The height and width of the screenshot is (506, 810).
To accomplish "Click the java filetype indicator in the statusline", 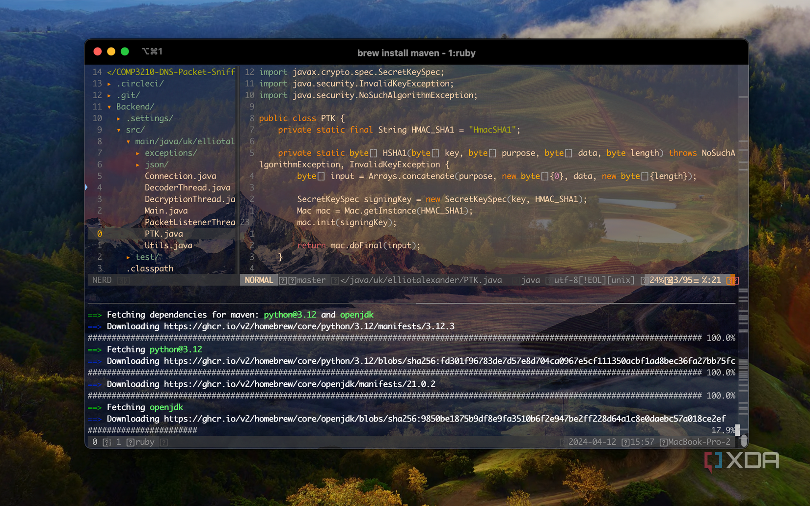I will point(531,280).
